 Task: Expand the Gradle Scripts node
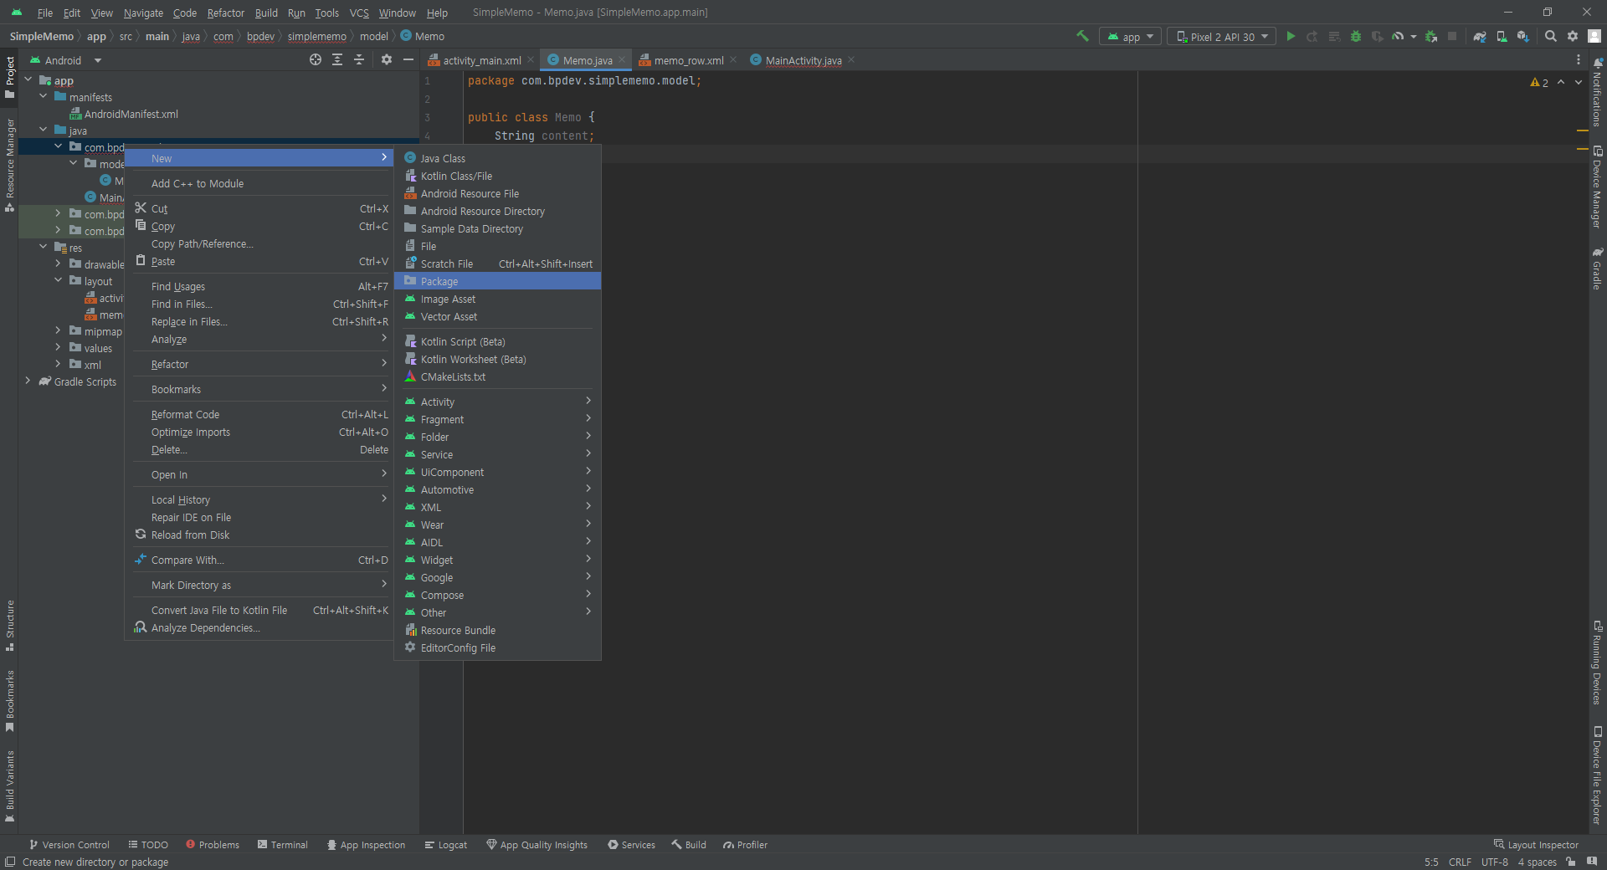[x=28, y=381]
